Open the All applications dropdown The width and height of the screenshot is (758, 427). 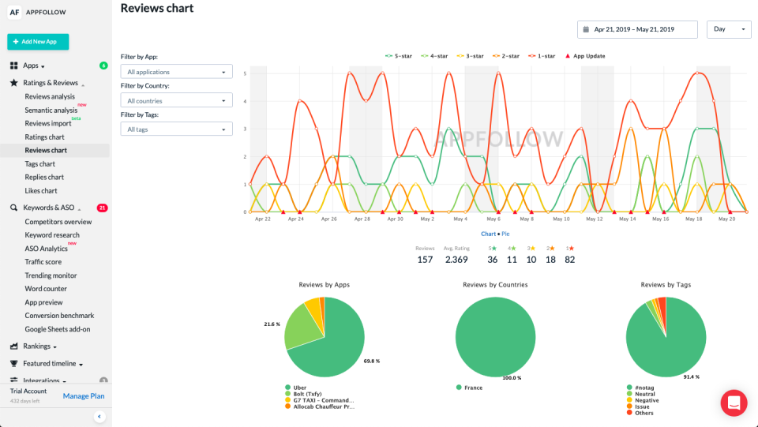pos(176,72)
